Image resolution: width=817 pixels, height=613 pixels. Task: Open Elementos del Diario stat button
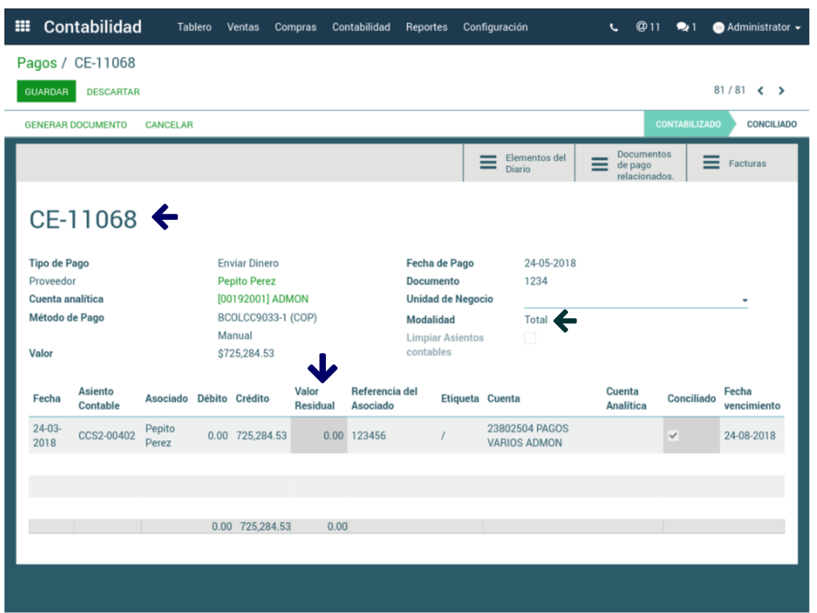coord(520,163)
